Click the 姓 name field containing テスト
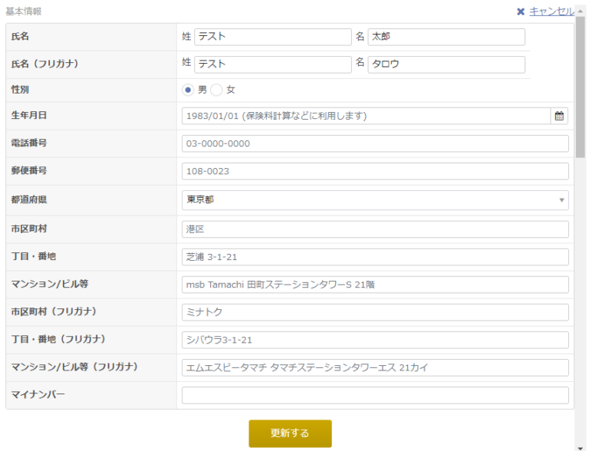The height and width of the screenshot is (451, 589). click(272, 37)
